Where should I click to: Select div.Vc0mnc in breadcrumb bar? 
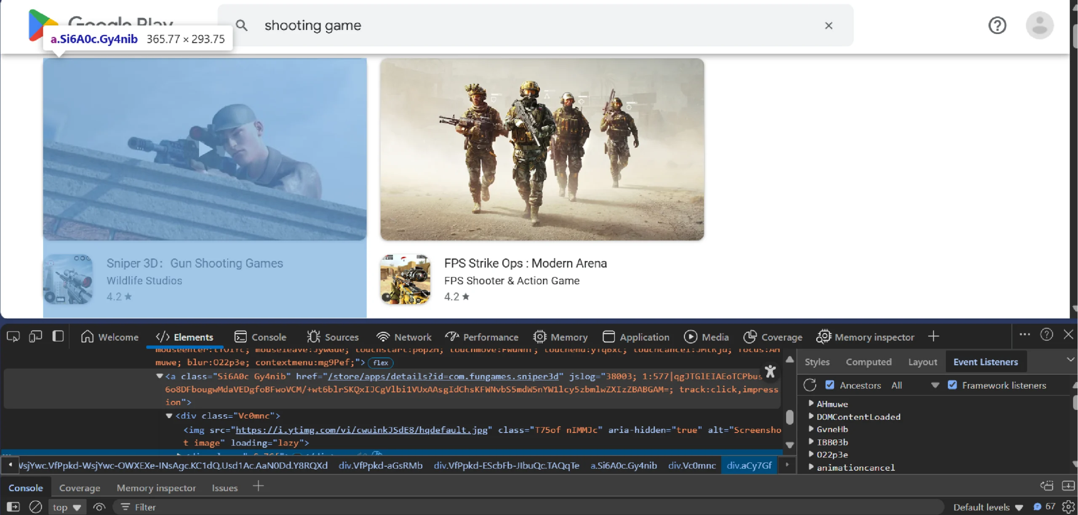pos(691,465)
